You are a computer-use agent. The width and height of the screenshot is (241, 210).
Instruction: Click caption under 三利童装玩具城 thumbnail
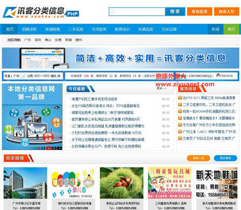pyautogui.click(x=171, y=203)
